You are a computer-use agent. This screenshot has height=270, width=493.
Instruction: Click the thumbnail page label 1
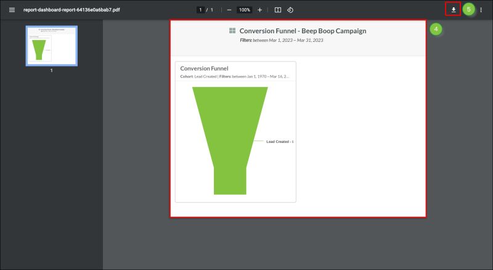(x=52, y=70)
